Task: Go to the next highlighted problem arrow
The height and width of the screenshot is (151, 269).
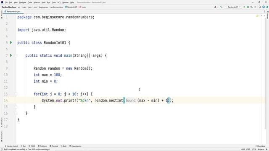Action: tap(264, 16)
